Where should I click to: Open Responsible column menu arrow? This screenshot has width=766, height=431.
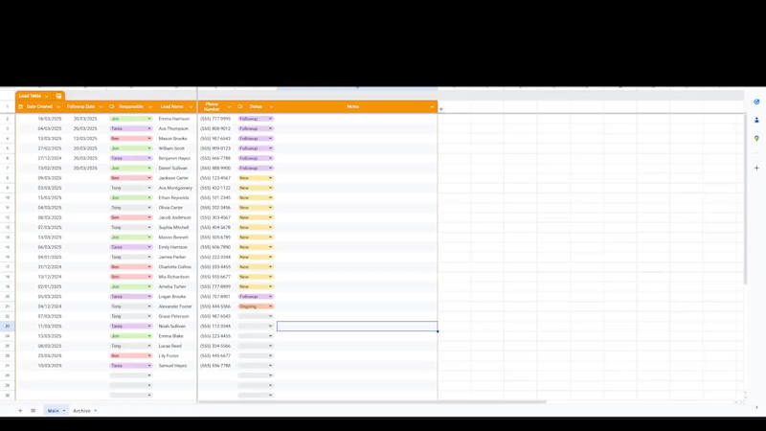pos(150,106)
